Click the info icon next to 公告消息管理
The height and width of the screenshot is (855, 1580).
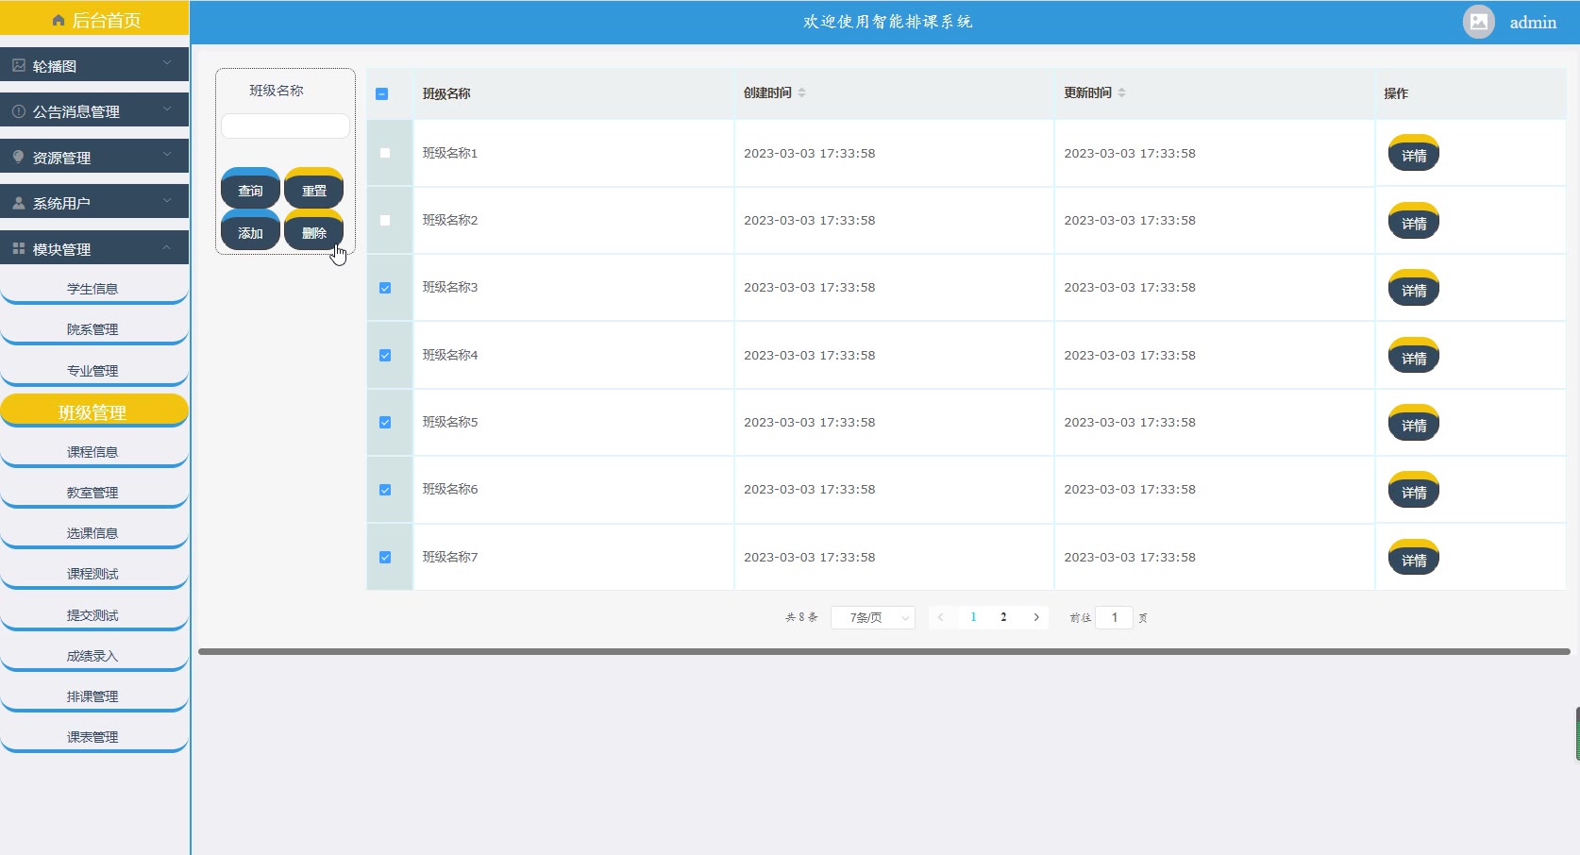(x=19, y=111)
